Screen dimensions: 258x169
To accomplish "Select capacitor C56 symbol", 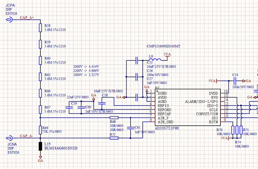I will tap(137, 77).
